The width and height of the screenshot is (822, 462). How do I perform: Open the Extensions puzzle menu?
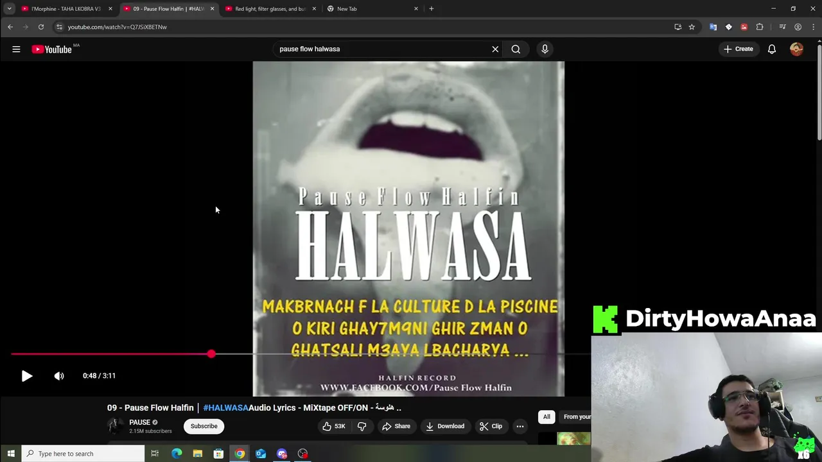(x=760, y=27)
